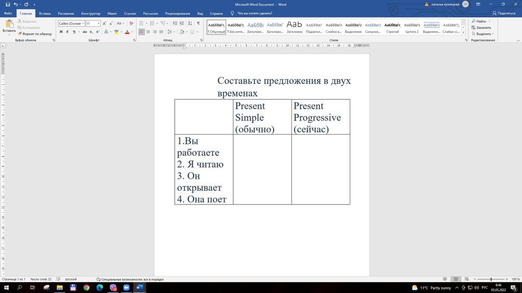This screenshot has width=522, height=293.
Task: Open the font size dropdown
Action: tap(99, 23)
